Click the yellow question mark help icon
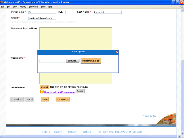 [42, 91]
